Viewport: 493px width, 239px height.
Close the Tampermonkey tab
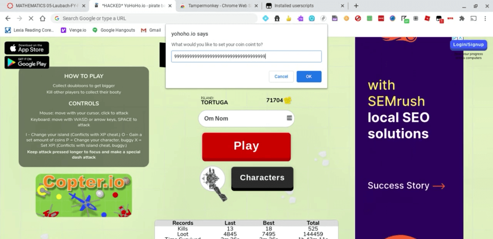[256, 6]
